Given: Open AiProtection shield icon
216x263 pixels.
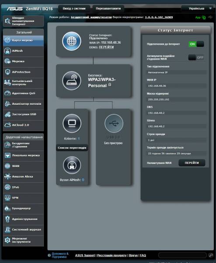Looking at the screenshot, I should click(7, 72).
